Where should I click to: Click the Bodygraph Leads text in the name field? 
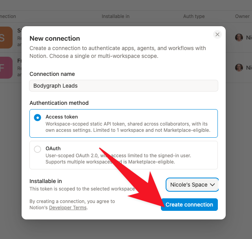pyautogui.click(x=55, y=86)
